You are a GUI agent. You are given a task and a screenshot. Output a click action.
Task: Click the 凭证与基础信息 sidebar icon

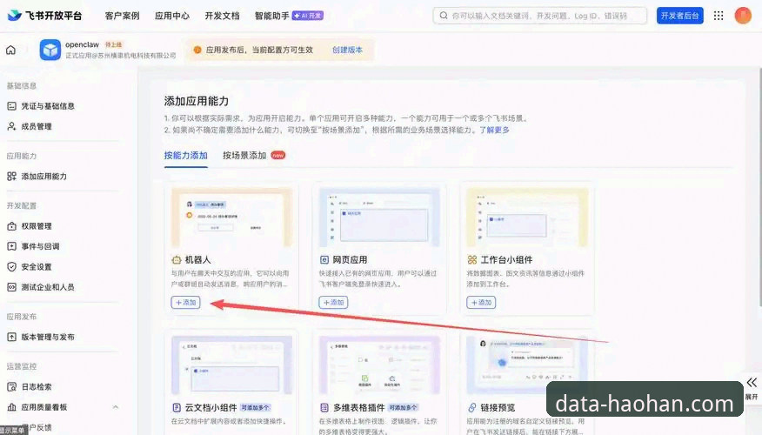point(11,106)
